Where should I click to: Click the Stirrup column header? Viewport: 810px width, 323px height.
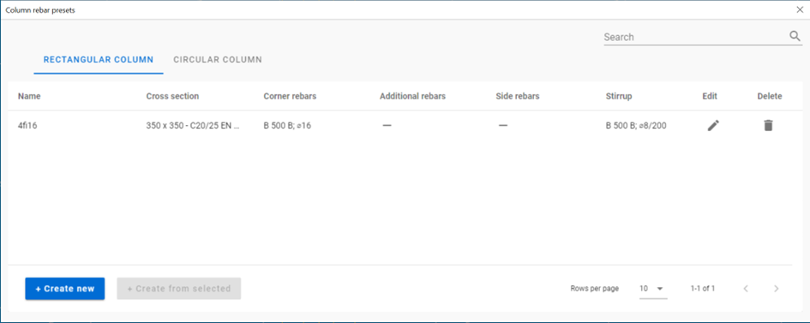point(619,96)
